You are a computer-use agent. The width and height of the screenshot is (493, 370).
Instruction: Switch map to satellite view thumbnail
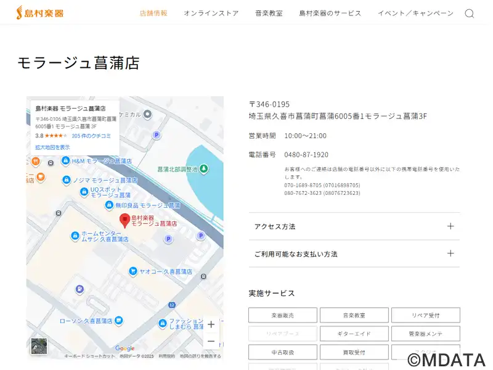pyautogui.click(x=39, y=346)
